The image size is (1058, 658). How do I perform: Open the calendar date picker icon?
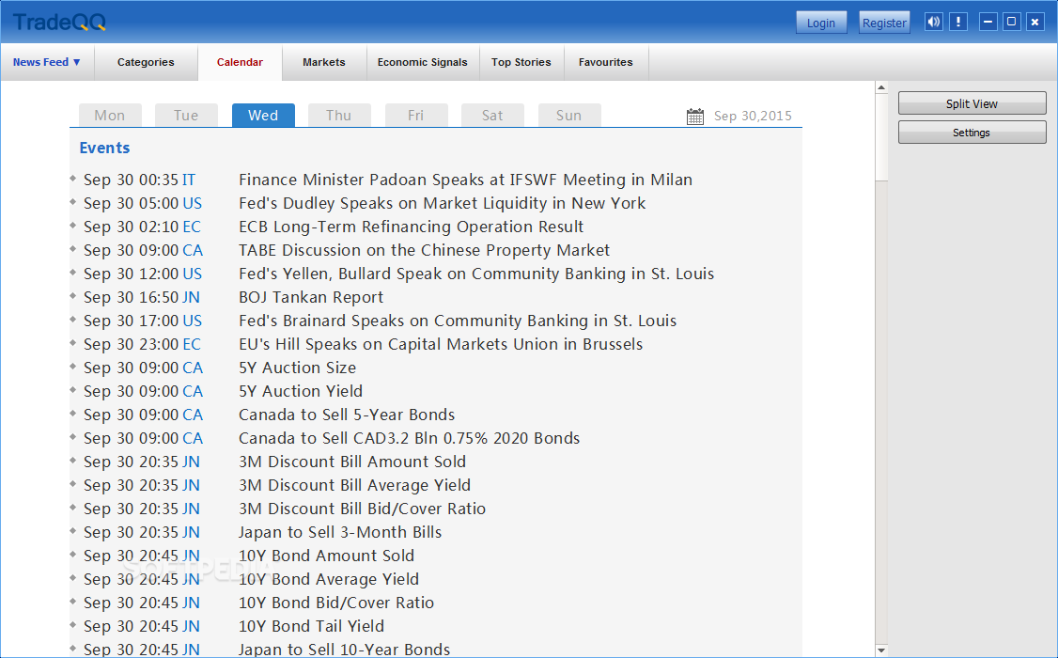(695, 116)
